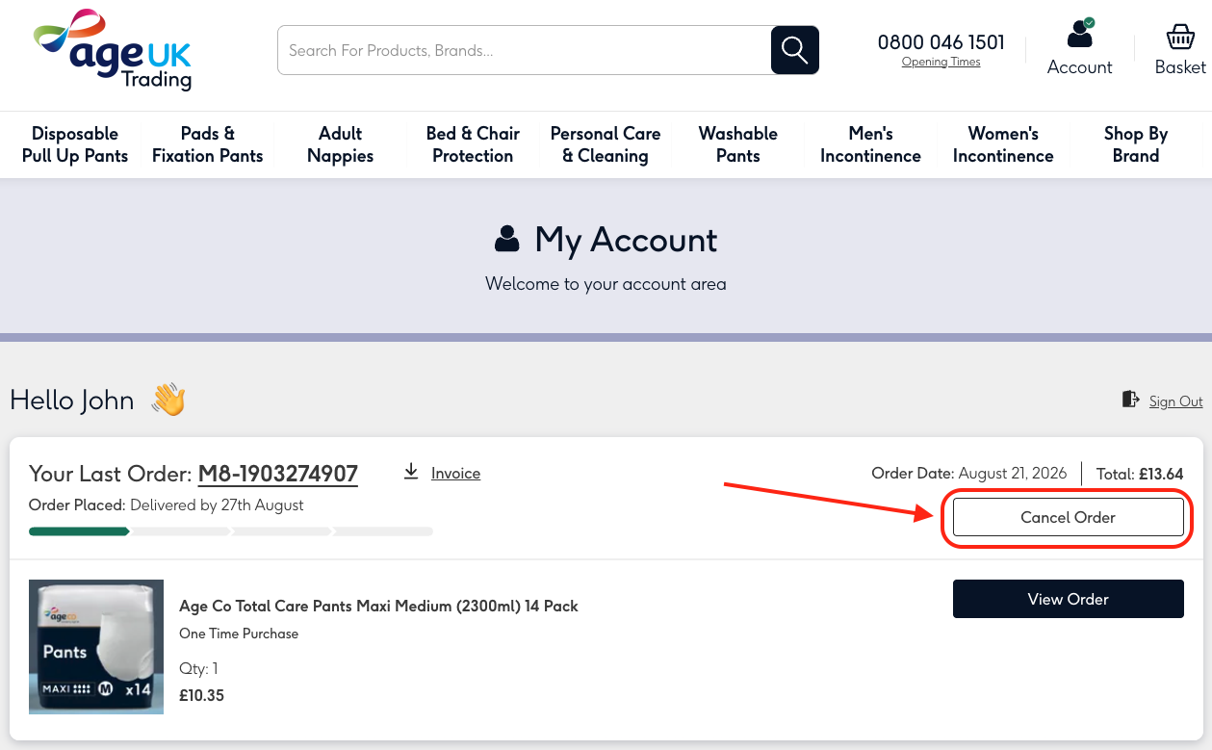Click the Invoice link
1212x750 pixels.
coord(455,473)
